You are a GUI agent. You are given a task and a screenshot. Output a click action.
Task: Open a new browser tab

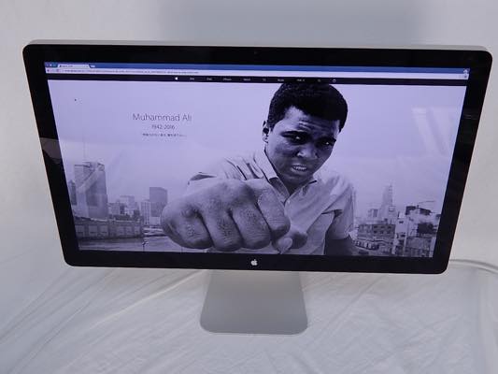[x=92, y=66]
